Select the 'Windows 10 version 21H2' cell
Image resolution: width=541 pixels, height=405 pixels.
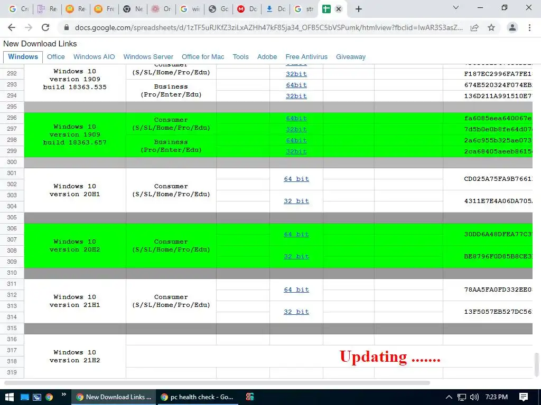[75, 356]
